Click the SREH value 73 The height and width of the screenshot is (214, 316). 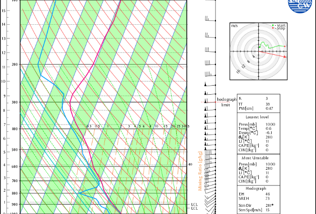(x=267, y=198)
